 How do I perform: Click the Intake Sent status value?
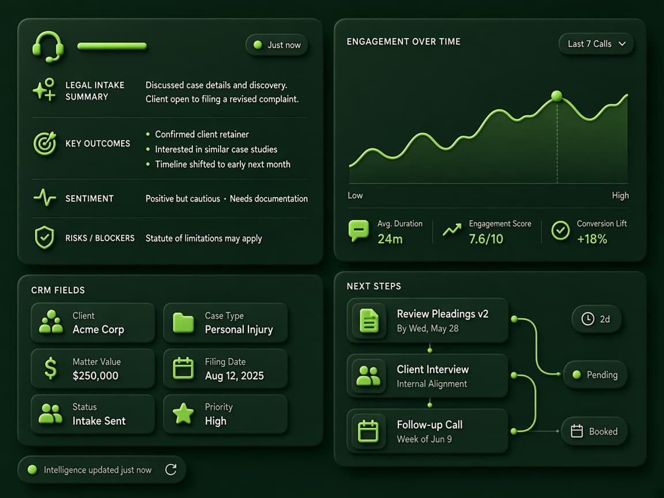point(99,421)
